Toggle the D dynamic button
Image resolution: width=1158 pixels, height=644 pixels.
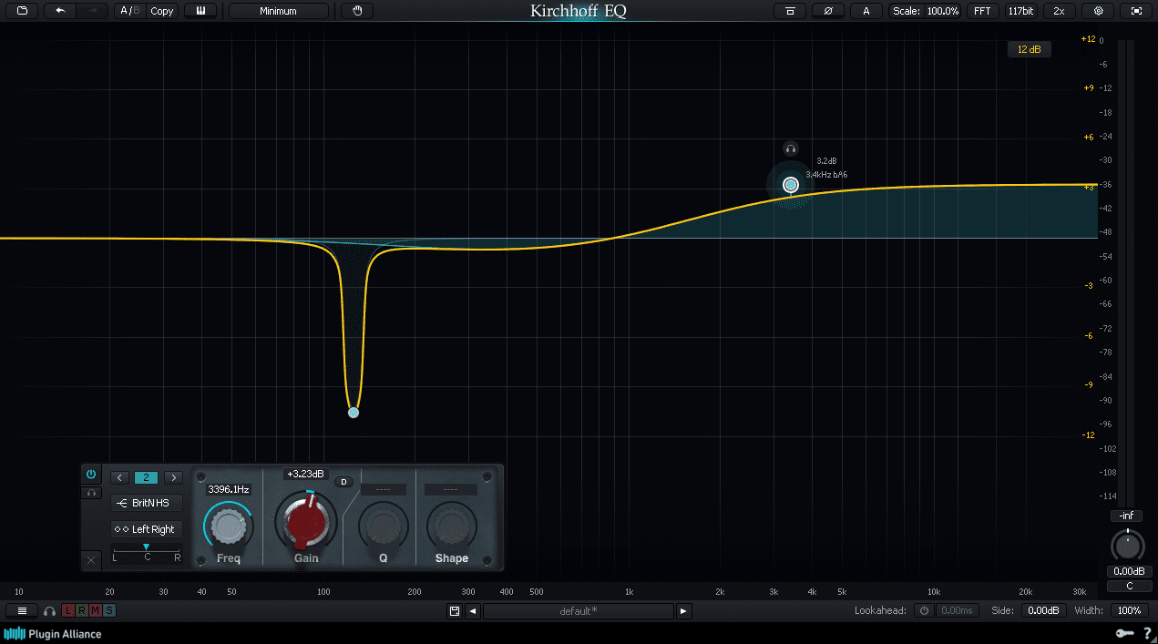(344, 482)
